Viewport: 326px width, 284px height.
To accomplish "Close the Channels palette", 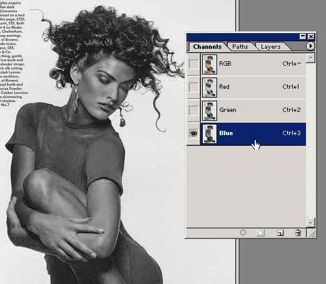I will 311,37.
